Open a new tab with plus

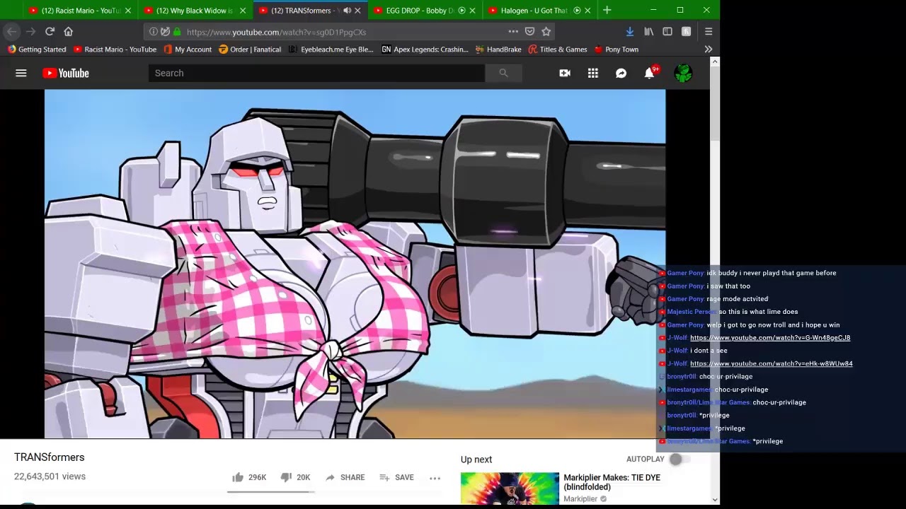(x=607, y=11)
